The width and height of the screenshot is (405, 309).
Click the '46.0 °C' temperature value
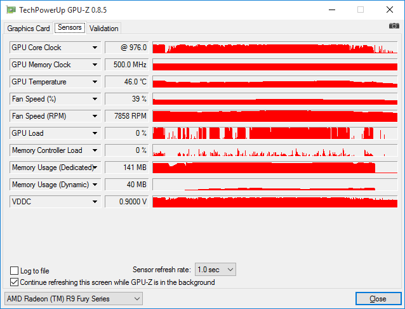tap(127, 82)
